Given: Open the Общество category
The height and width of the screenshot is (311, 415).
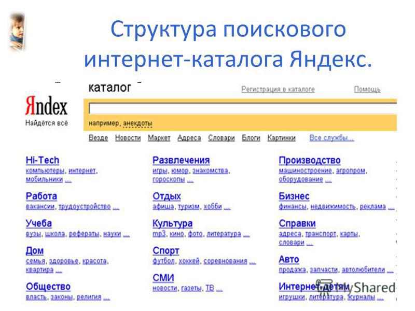Looking at the screenshot, I should (48, 287).
